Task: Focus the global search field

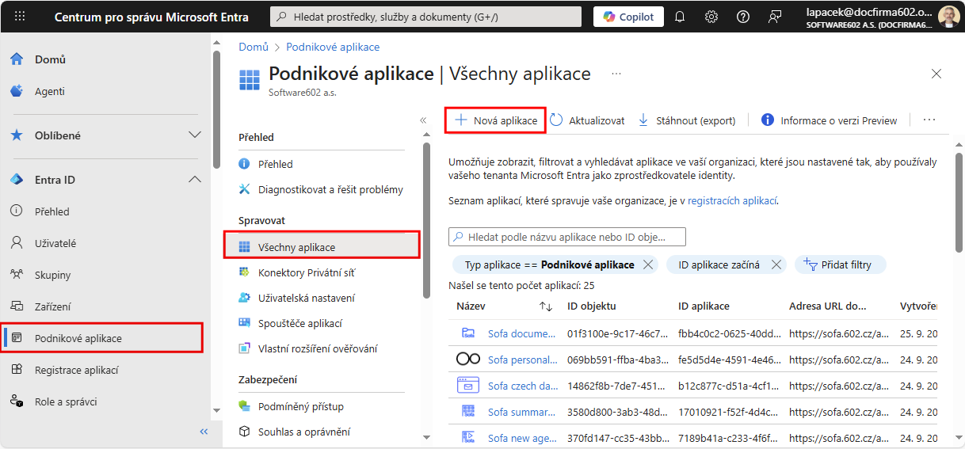Action: [427, 17]
